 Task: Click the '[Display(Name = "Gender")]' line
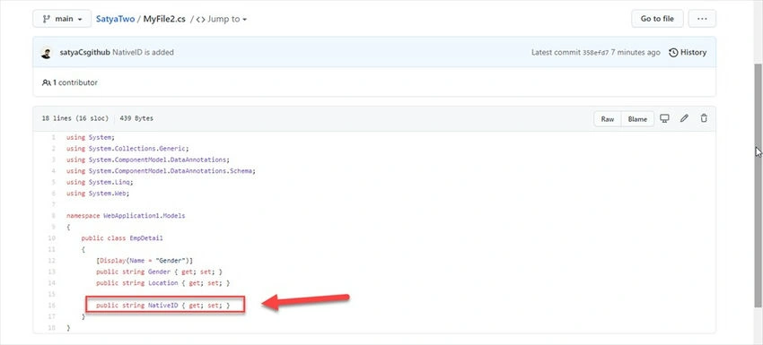pyautogui.click(x=145, y=261)
